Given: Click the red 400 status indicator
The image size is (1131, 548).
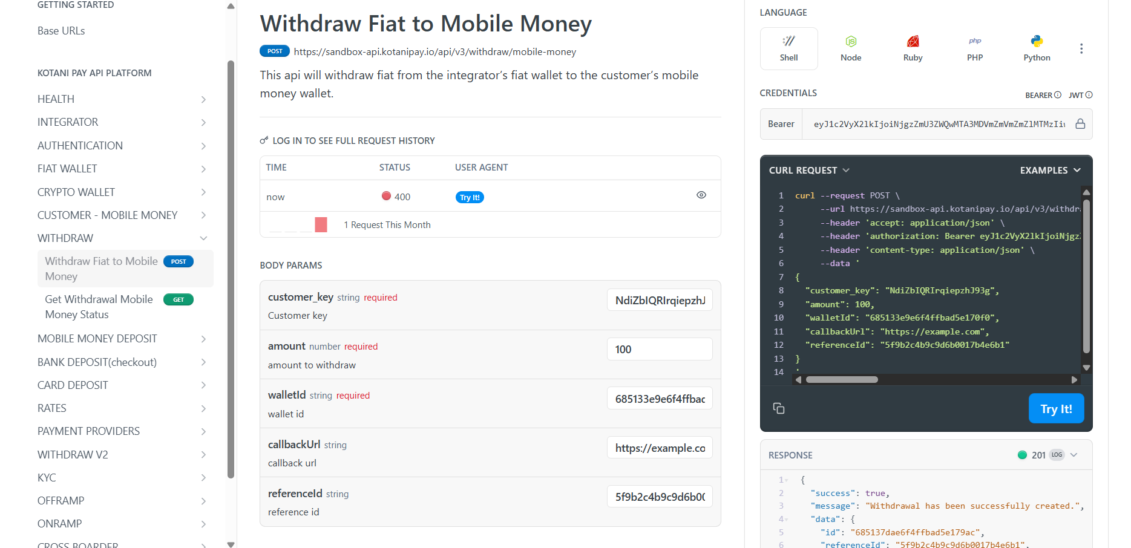Looking at the screenshot, I should point(386,196).
